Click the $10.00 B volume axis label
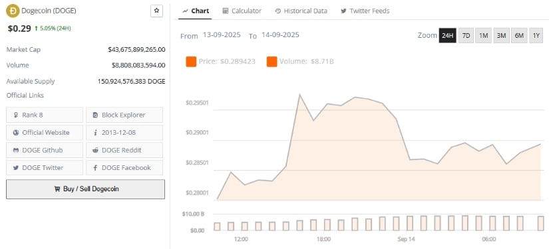Image resolution: width=549 pixels, height=249 pixels. point(193,214)
